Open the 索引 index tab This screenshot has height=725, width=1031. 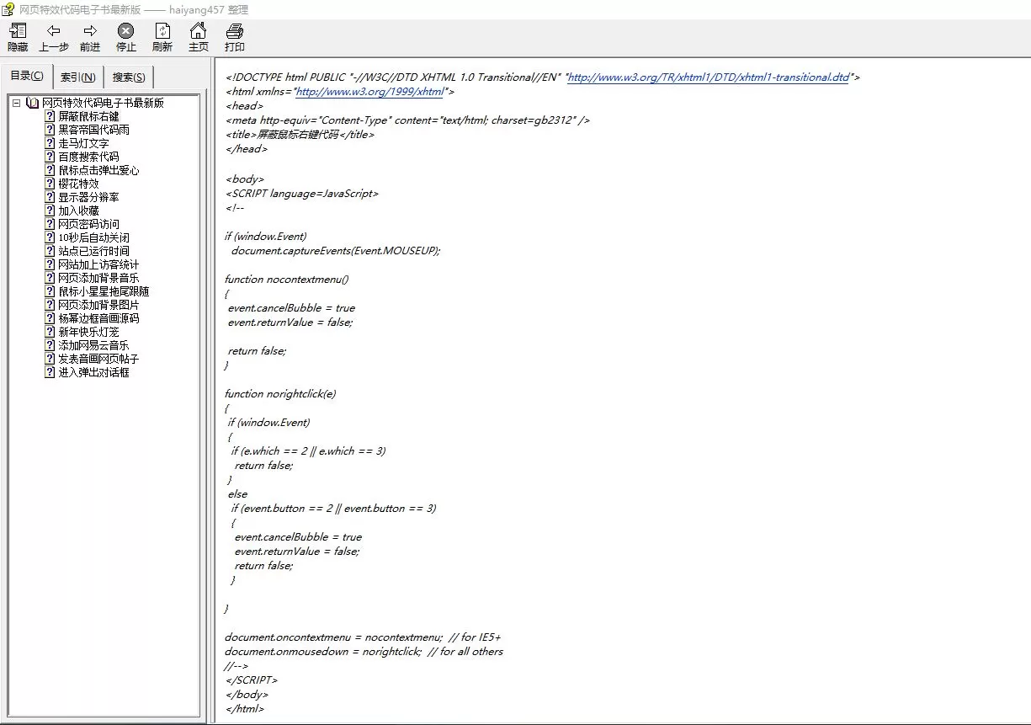pos(78,77)
